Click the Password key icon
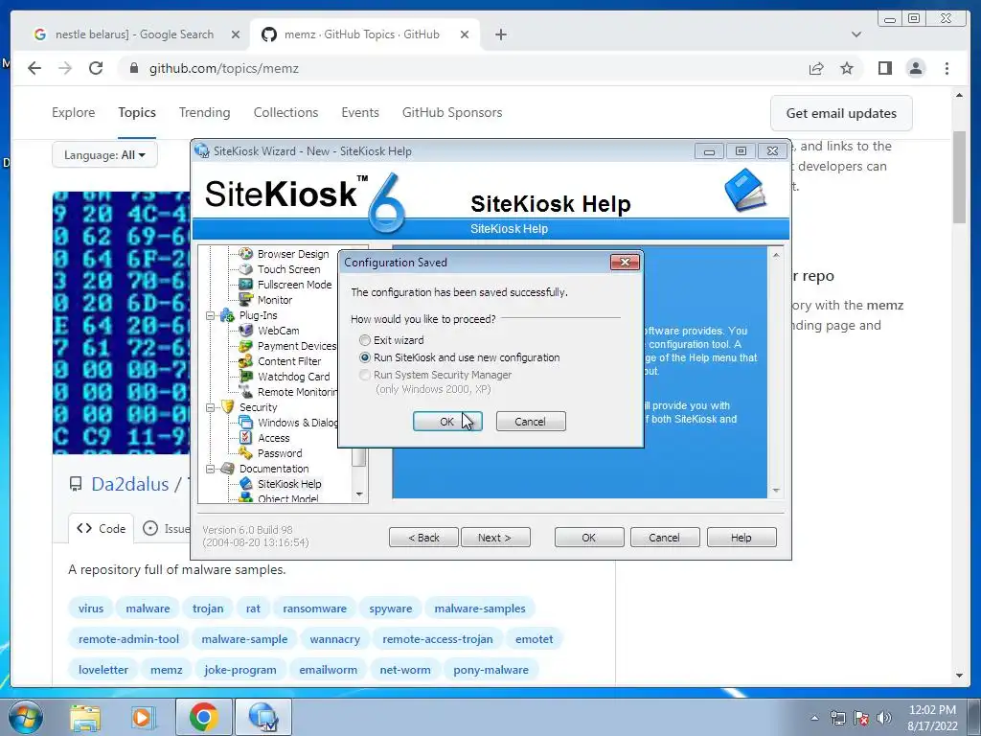 click(x=246, y=453)
